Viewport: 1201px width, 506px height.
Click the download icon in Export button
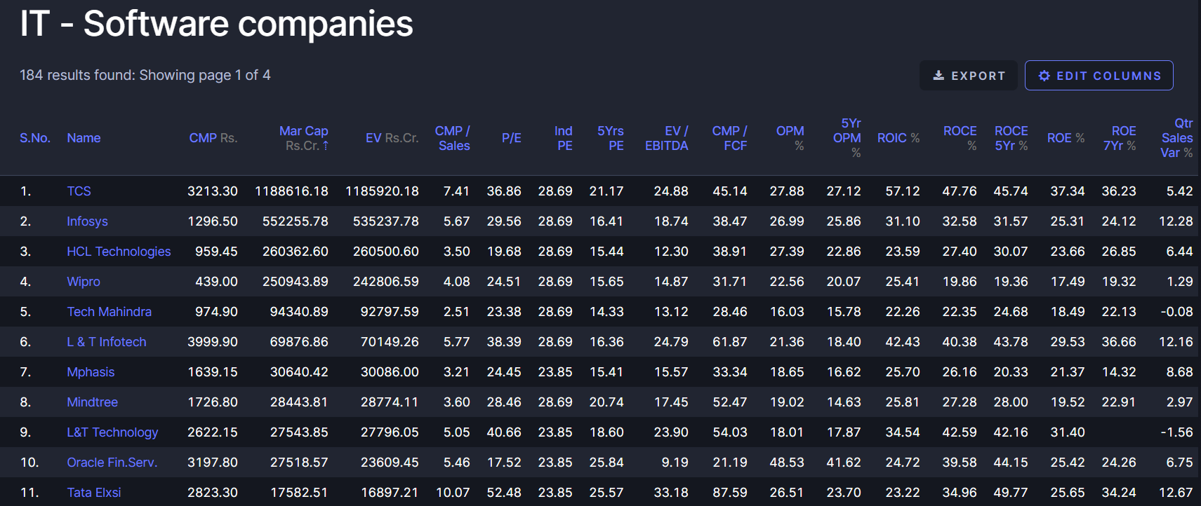point(938,76)
